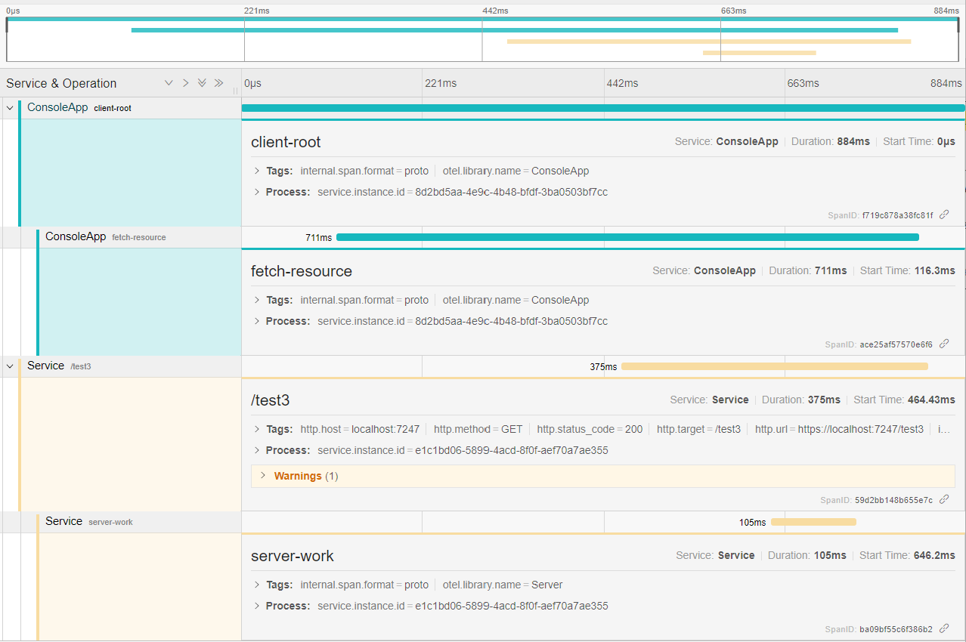Image resolution: width=966 pixels, height=642 pixels.
Task: Copy deep link for fetch-resource span
Action: click(944, 344)
